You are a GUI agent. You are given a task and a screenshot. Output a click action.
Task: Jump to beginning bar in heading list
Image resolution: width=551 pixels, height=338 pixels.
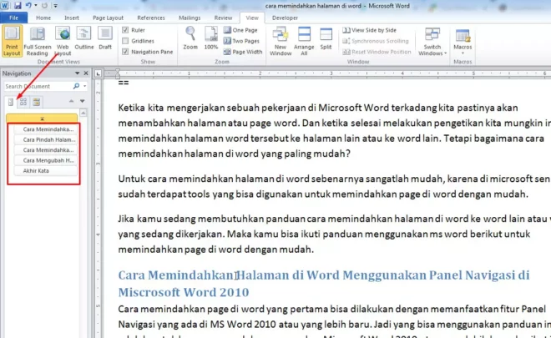(42, 119)
